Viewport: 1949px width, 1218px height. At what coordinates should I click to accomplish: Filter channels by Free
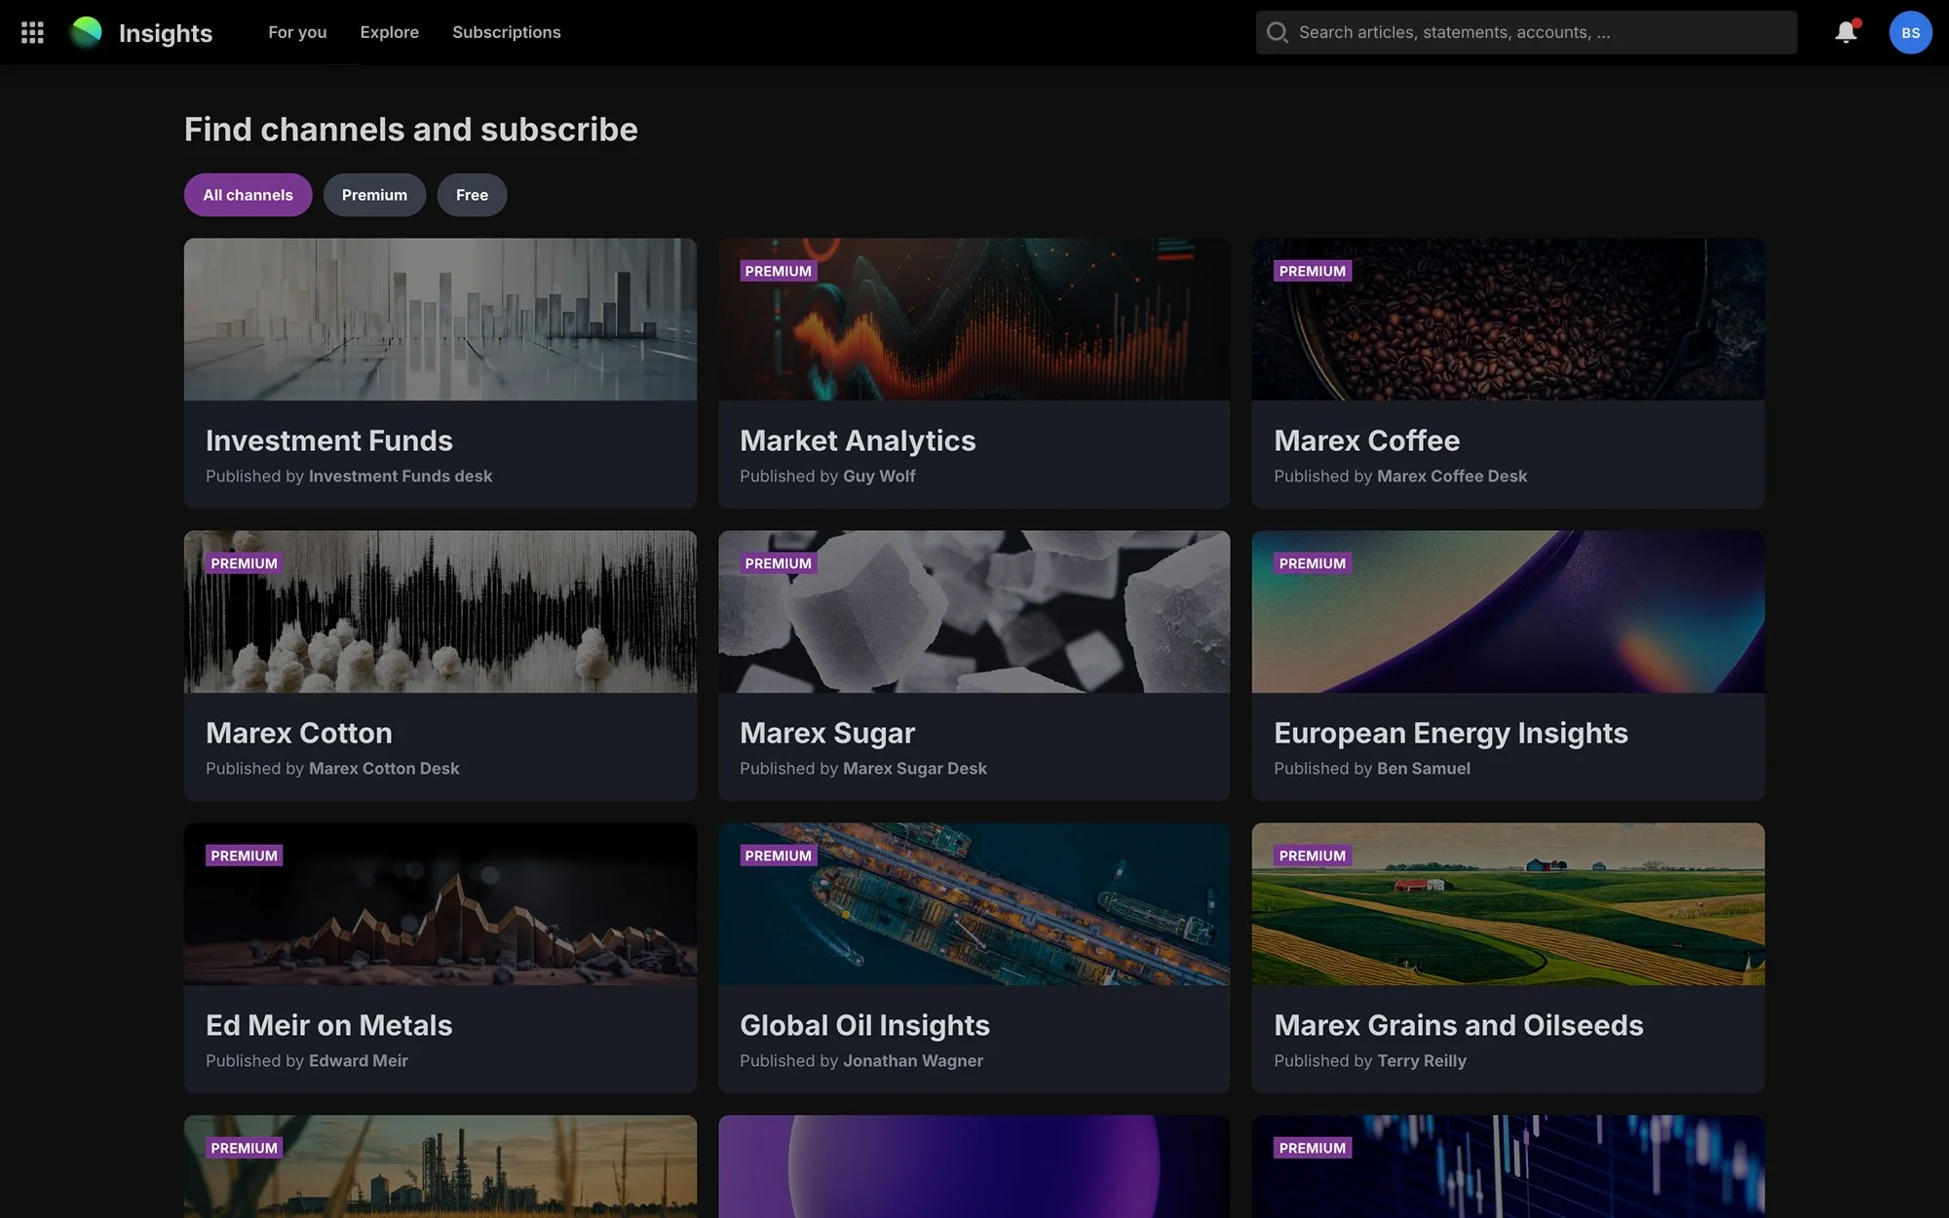coord(472,195)
